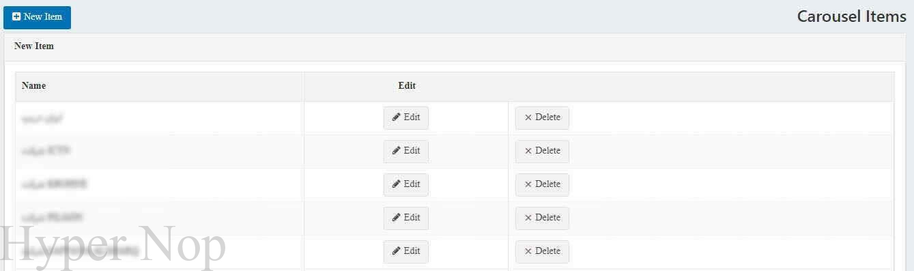Image resolution: width=914 pixels, height=271 pixels.
Task: Select the Edit column header
Action: 407,86
